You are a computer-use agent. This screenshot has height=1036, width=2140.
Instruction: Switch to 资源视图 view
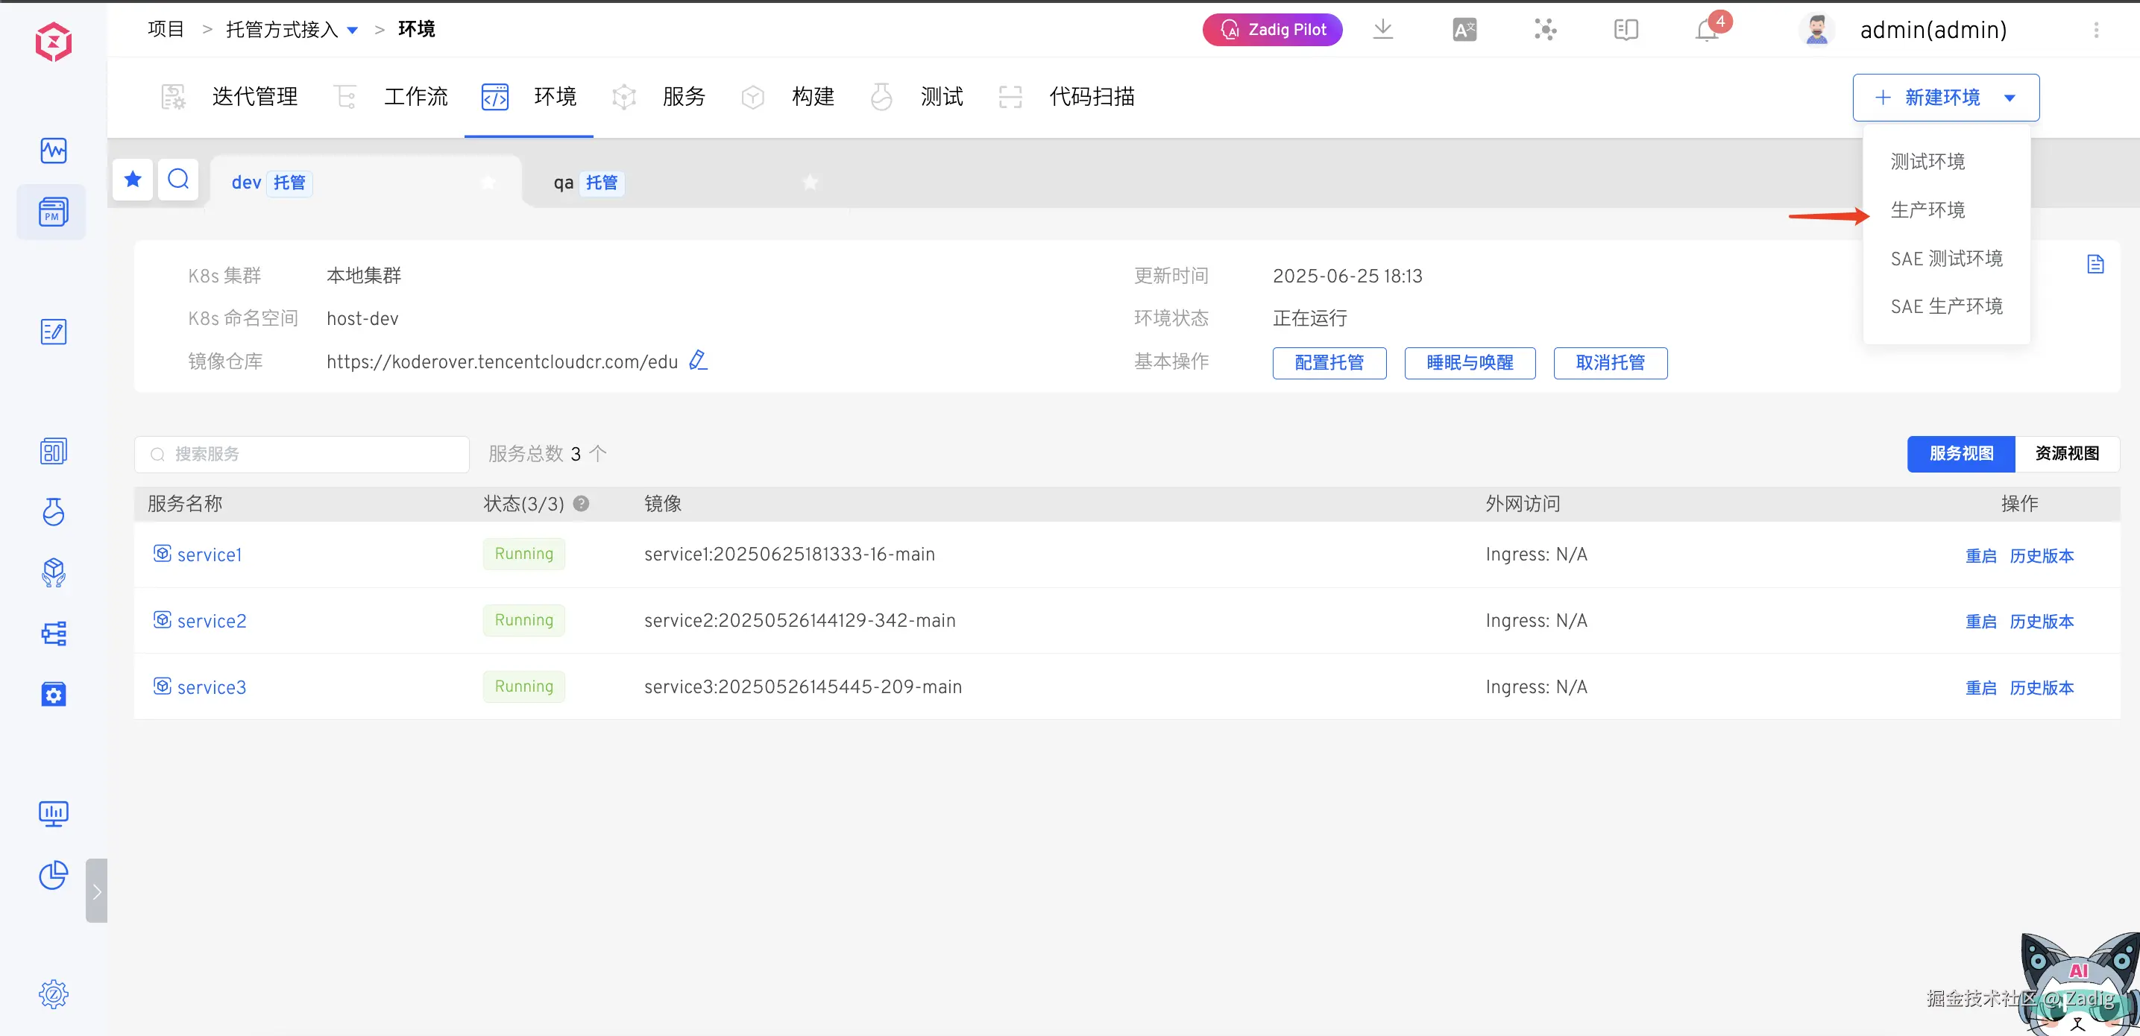pyautogui.click(x=2066, y=453)
